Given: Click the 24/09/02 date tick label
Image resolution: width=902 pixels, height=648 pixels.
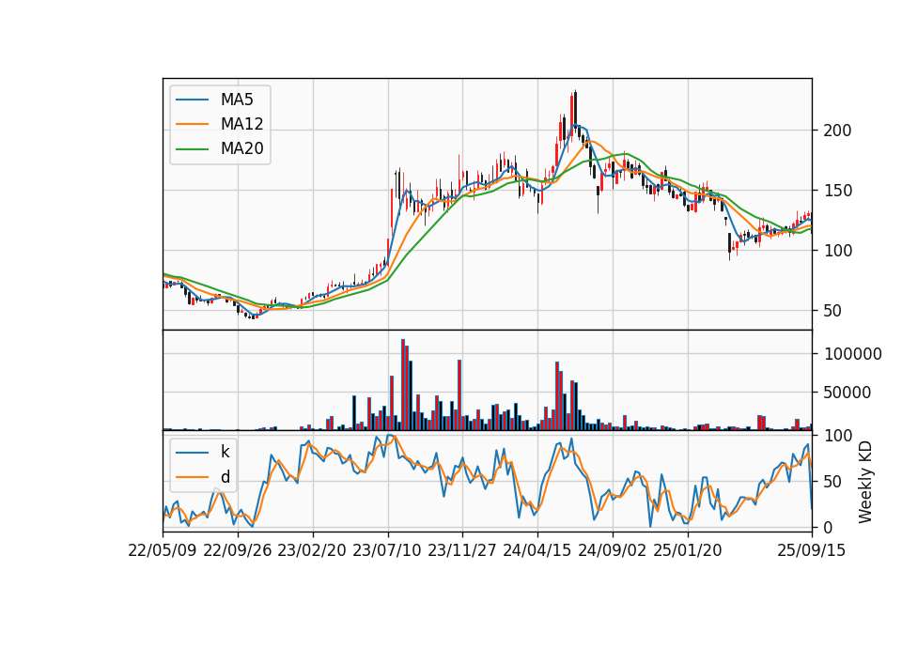Looking at the screenshot, I should (x=612, y=550).
